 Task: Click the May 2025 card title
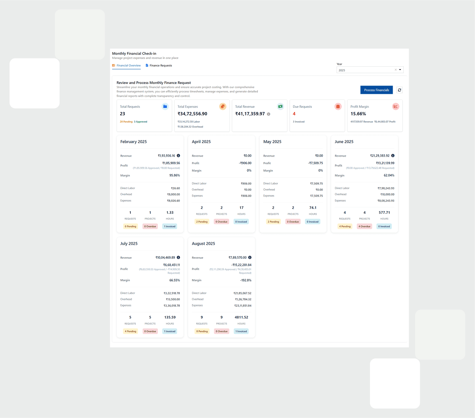[x=272, y=142]
